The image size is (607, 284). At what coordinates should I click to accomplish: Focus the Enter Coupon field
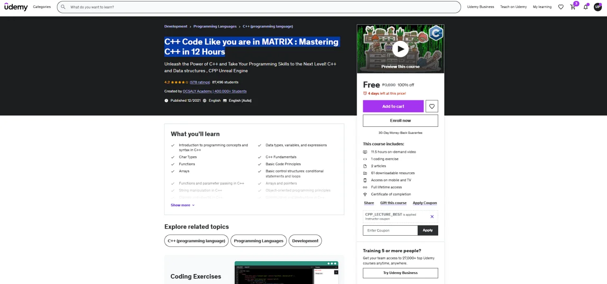[390, 231]
